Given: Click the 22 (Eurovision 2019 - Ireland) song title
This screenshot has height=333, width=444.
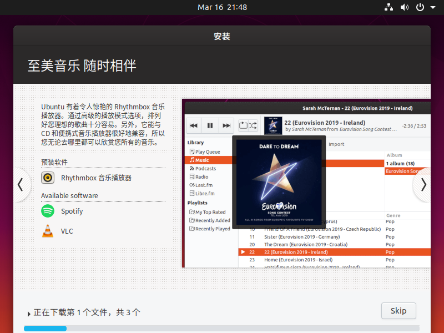Looking at the screenshot, I should click(x=325, y=123).
